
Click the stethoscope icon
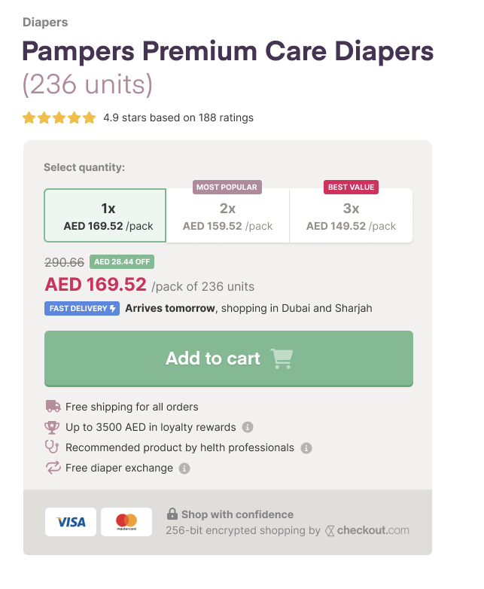(x=52, y=447)
